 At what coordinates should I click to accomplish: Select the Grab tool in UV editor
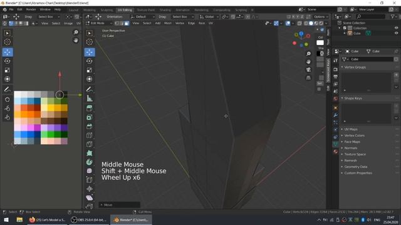pos(8,99)
